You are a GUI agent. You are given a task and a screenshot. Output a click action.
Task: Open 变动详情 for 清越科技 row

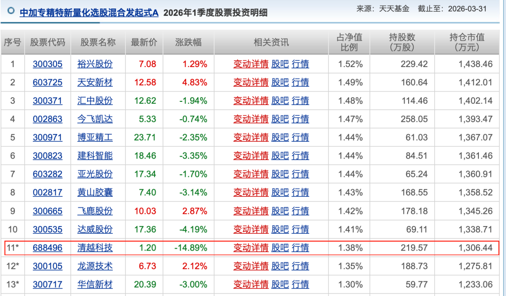point(251,248)
